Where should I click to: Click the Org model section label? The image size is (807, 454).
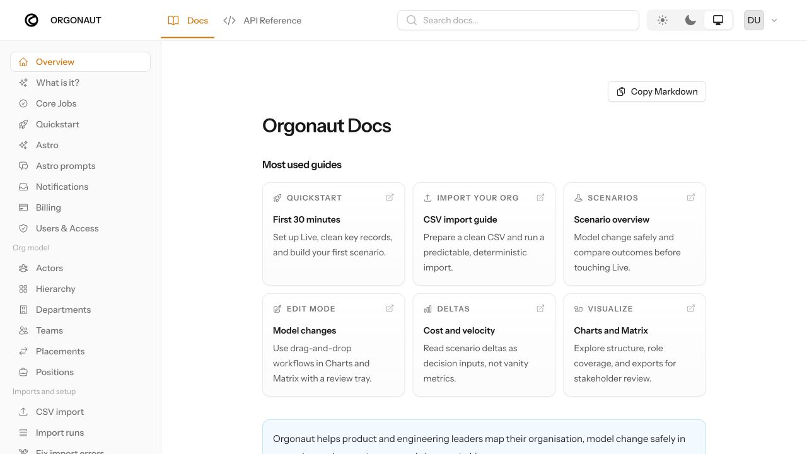click(x=31, y=248)
